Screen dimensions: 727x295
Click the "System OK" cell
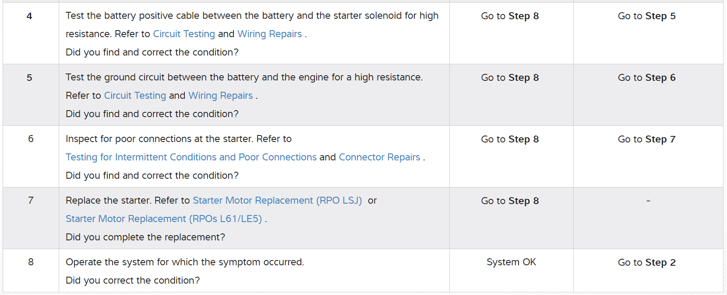511,262
